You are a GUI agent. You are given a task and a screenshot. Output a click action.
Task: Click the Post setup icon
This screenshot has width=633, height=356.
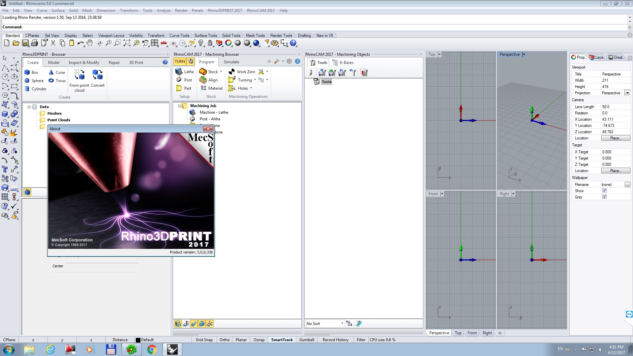click(184, 80)
